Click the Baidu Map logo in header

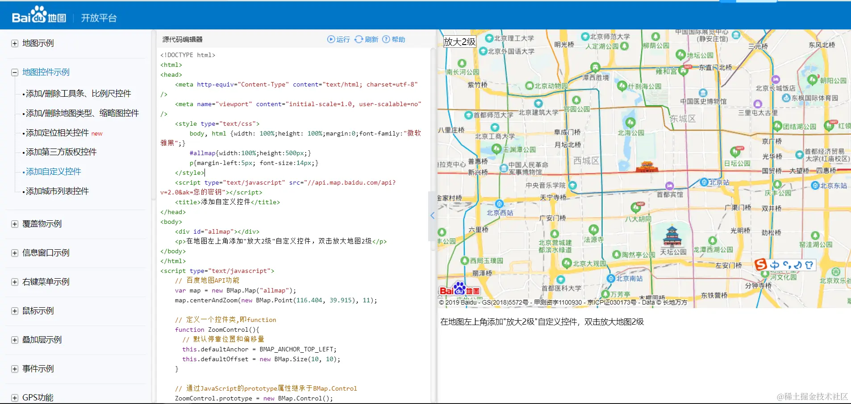coord(39,15)
